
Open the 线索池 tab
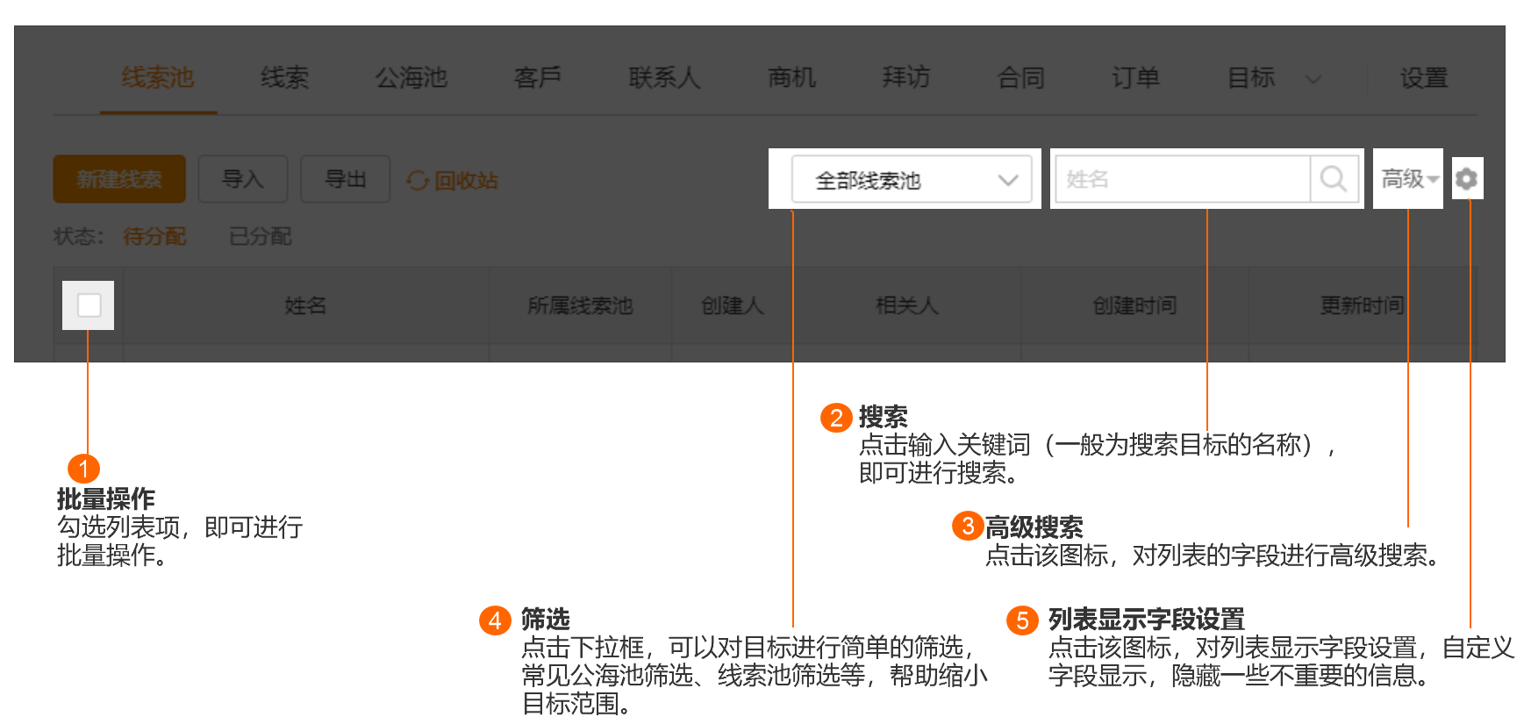(x=158, y=78)
